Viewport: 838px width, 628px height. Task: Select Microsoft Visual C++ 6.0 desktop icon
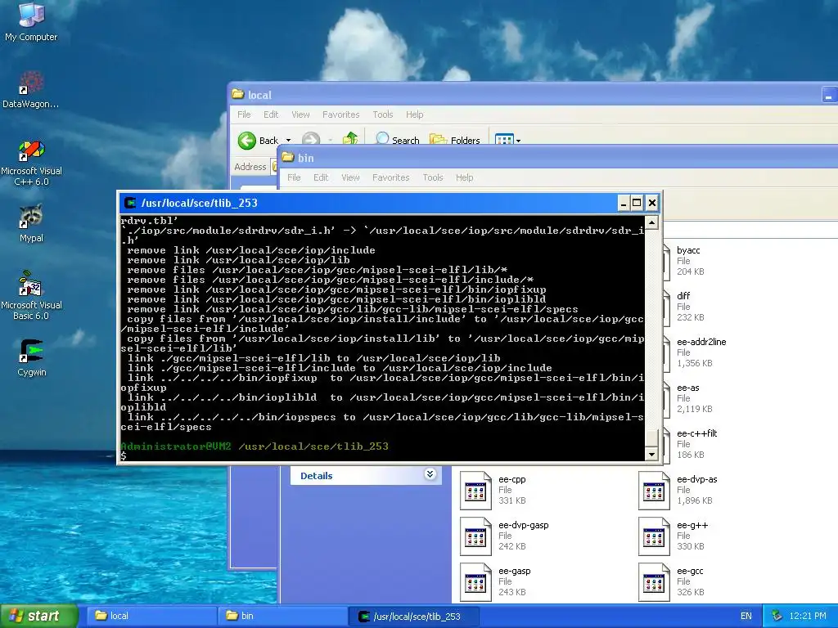pyautogui.click(x=31, y=150)
